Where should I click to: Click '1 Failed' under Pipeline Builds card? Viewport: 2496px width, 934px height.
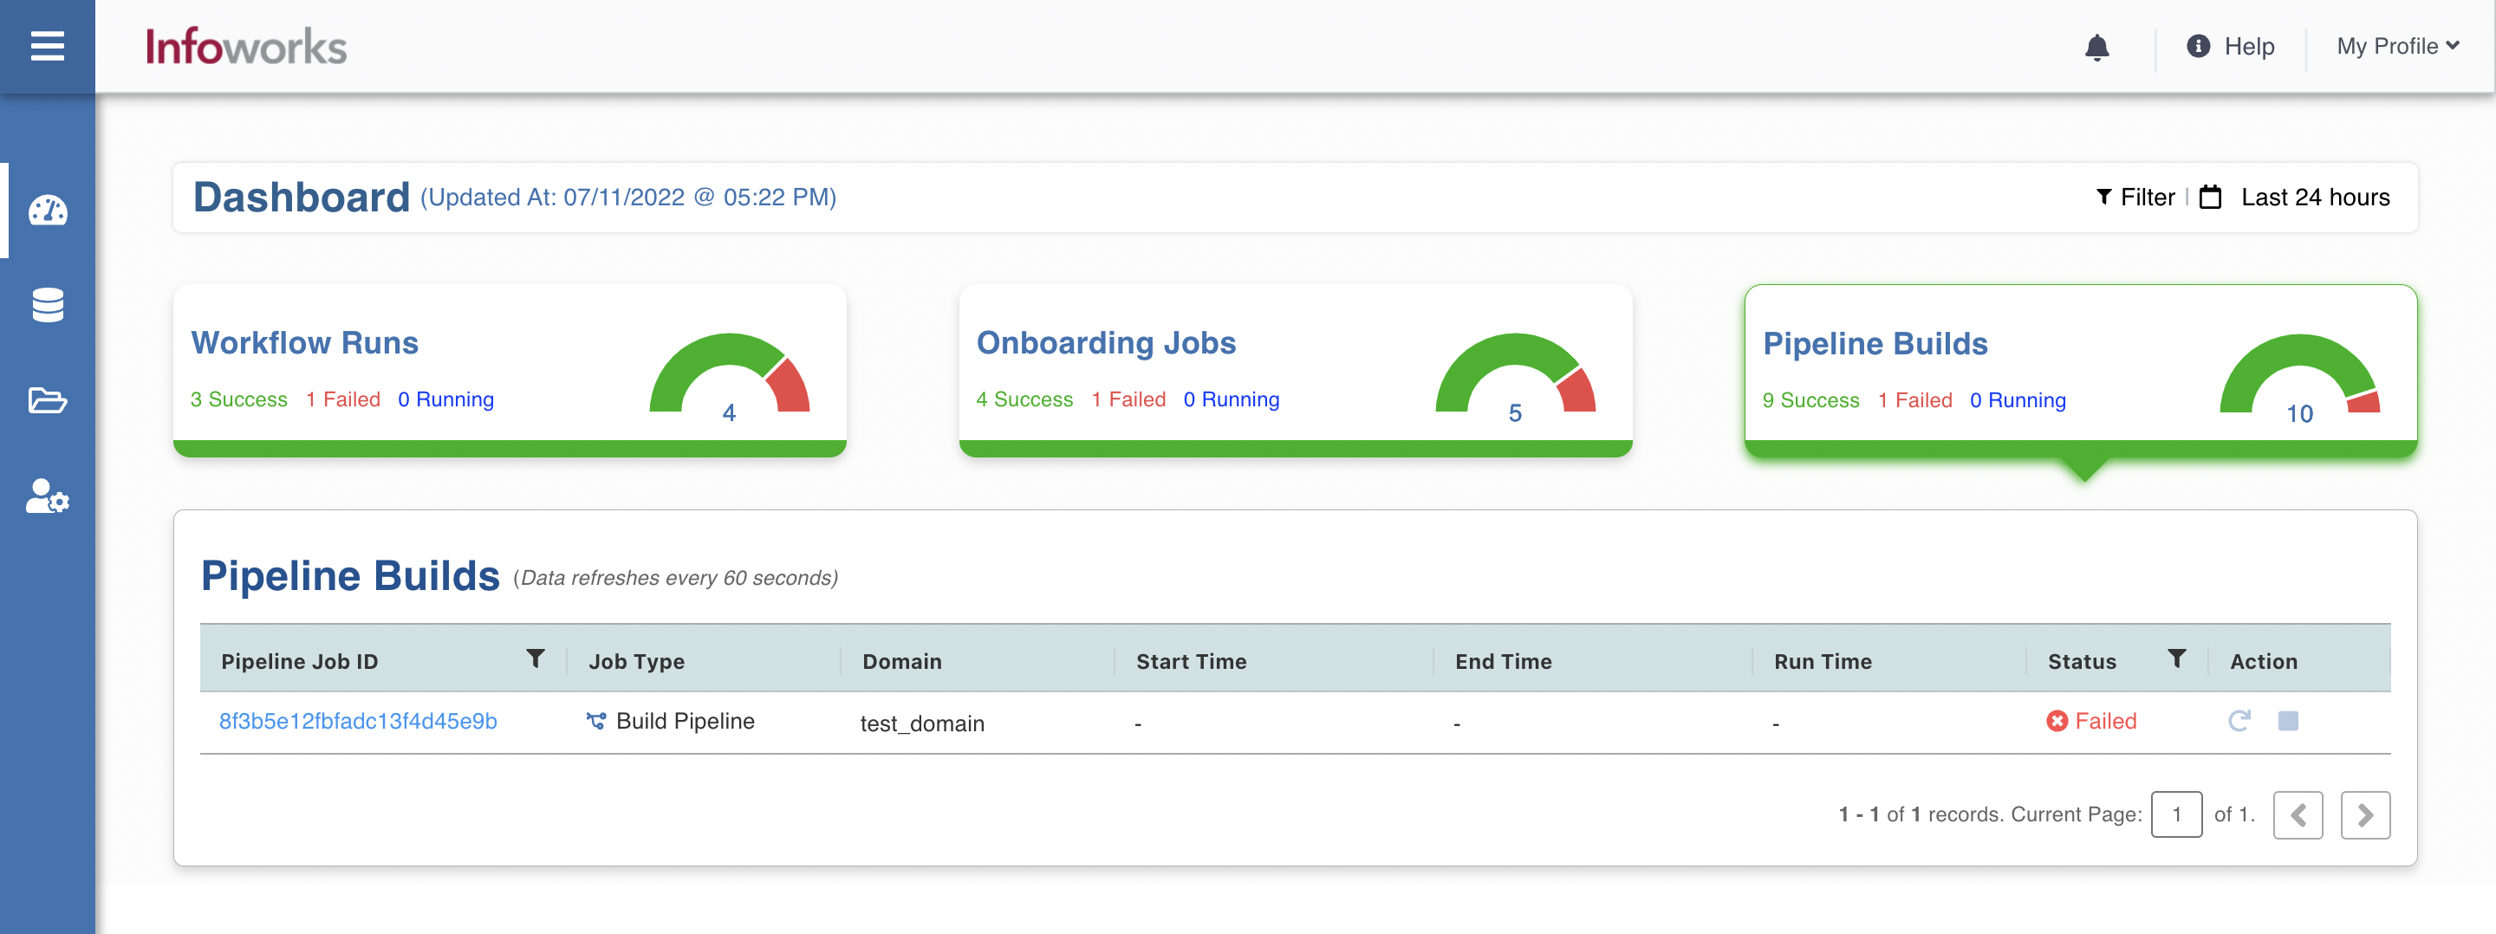click(x=1915, y=400)
